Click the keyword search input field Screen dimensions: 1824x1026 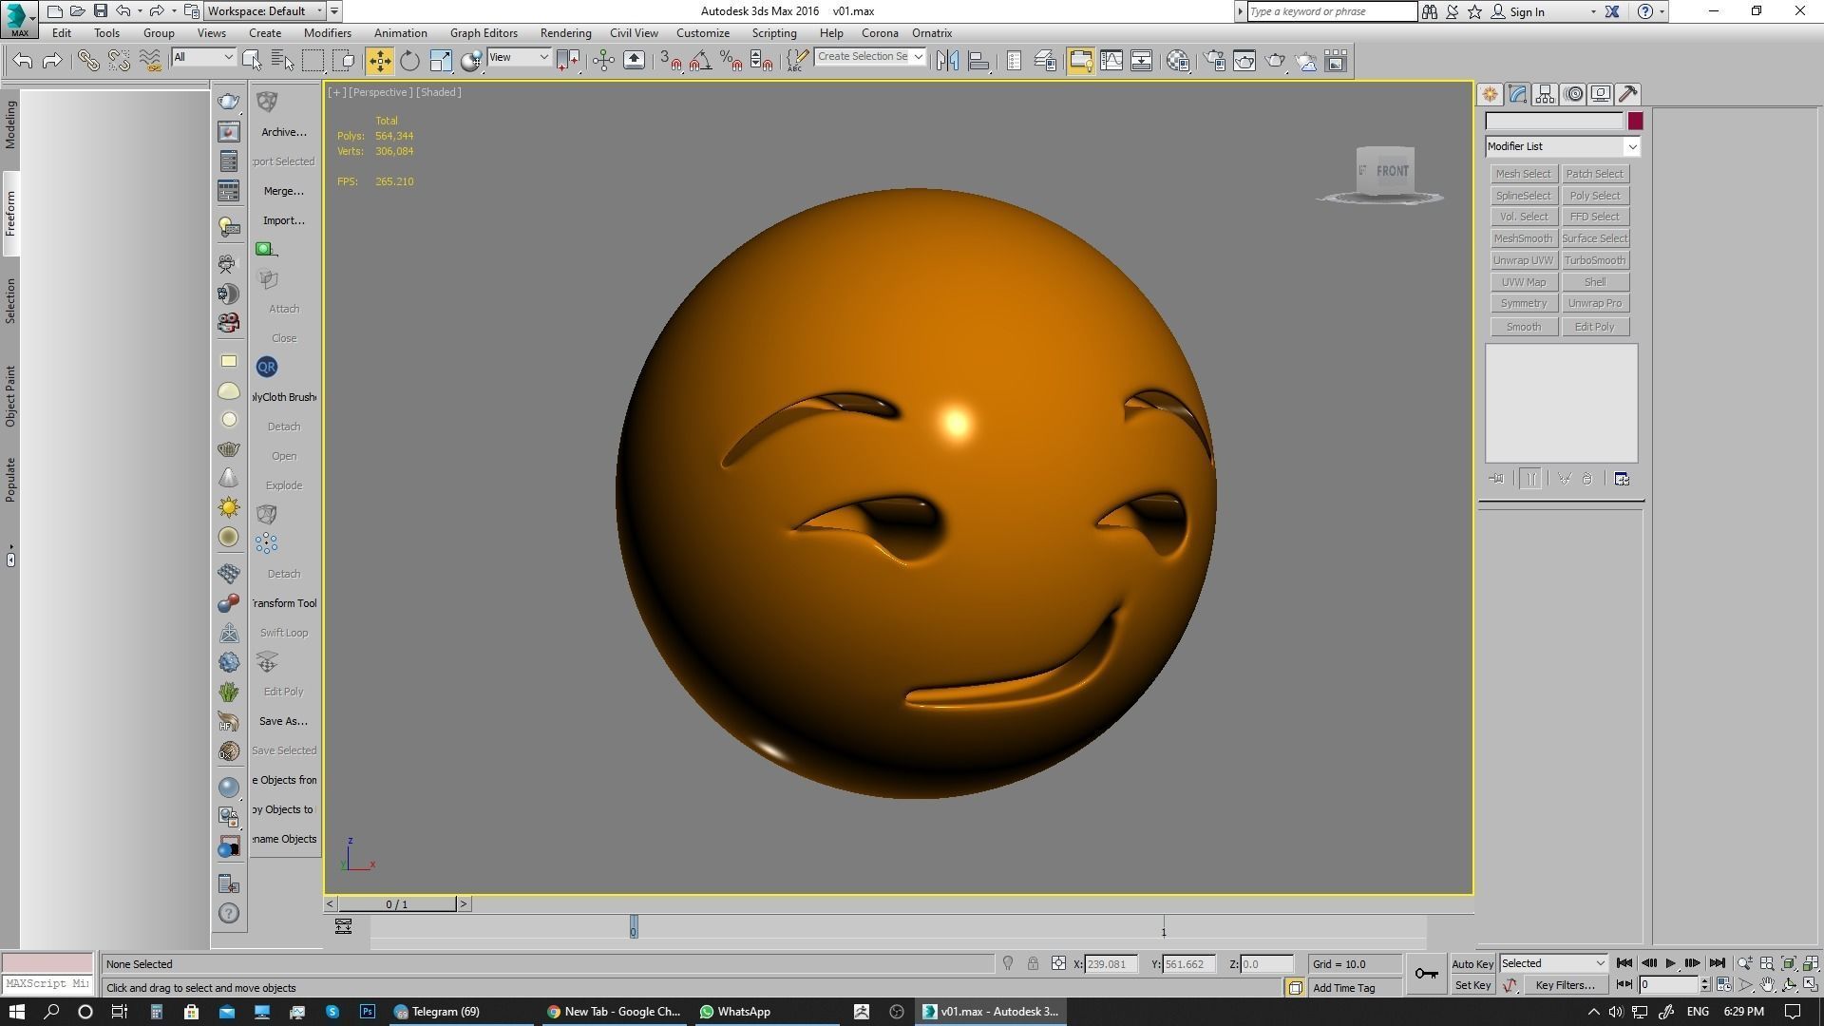pos(1332,11)
